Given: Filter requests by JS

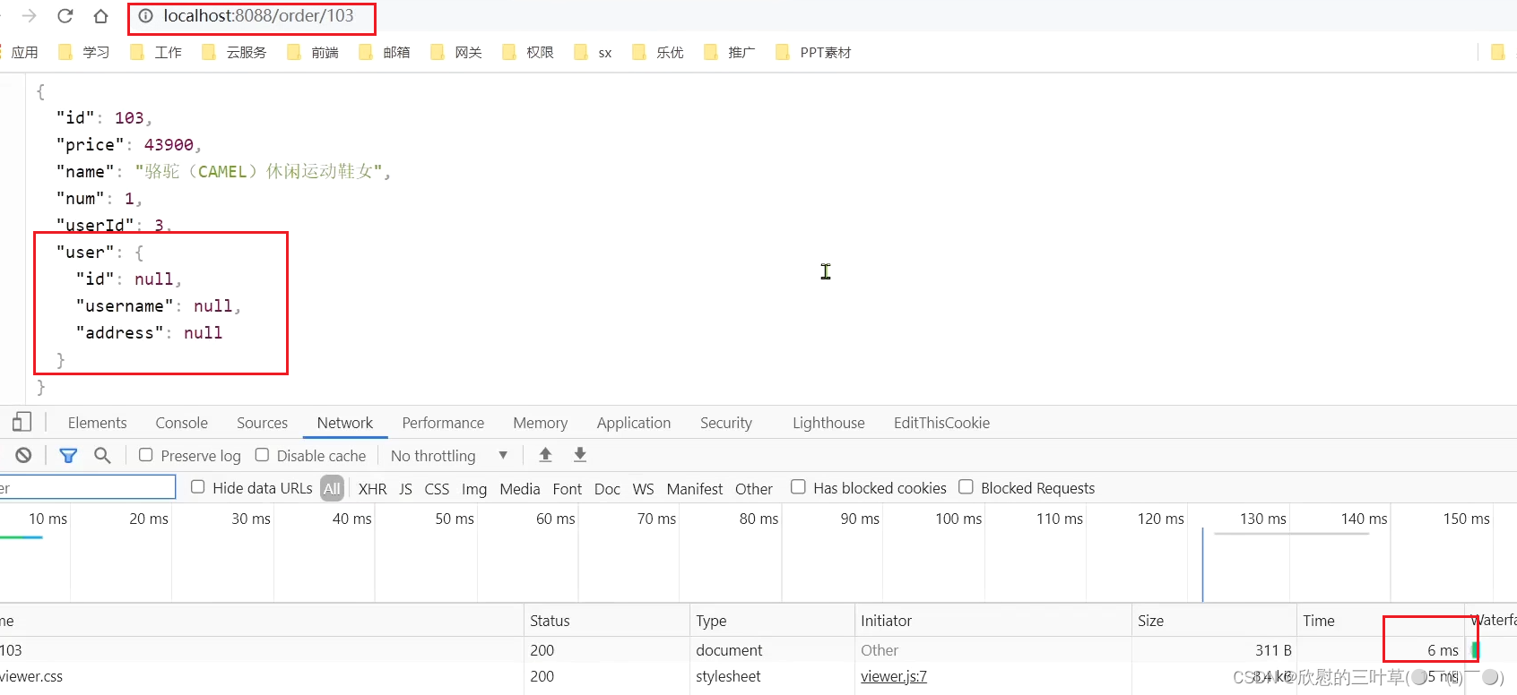Looking at the screenshot, I should point(405,489).
